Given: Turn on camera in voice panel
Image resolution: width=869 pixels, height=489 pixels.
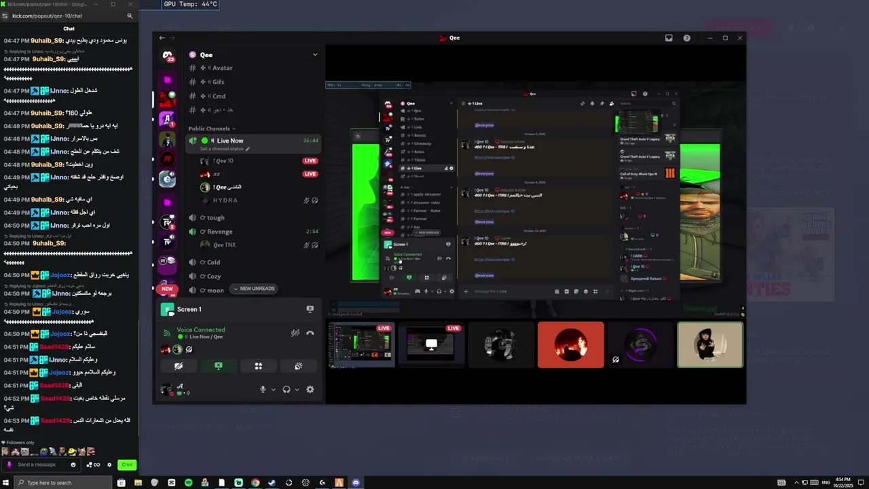Looking at the screenshot, I should click(x=179, y=366).
